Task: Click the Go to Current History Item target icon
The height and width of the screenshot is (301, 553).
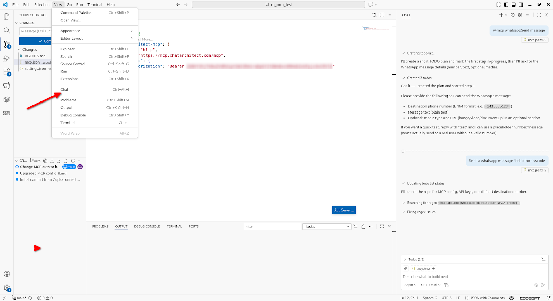Action: (45, 161)
